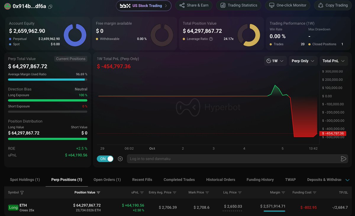Image resolution: width=355 pixels, height=216 pixels.
Task: Expand the hidden tabs chevron
Action: coord(347,180)
